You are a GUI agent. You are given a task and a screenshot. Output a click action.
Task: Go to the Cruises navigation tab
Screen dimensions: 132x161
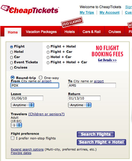click(x=115, y=32)
